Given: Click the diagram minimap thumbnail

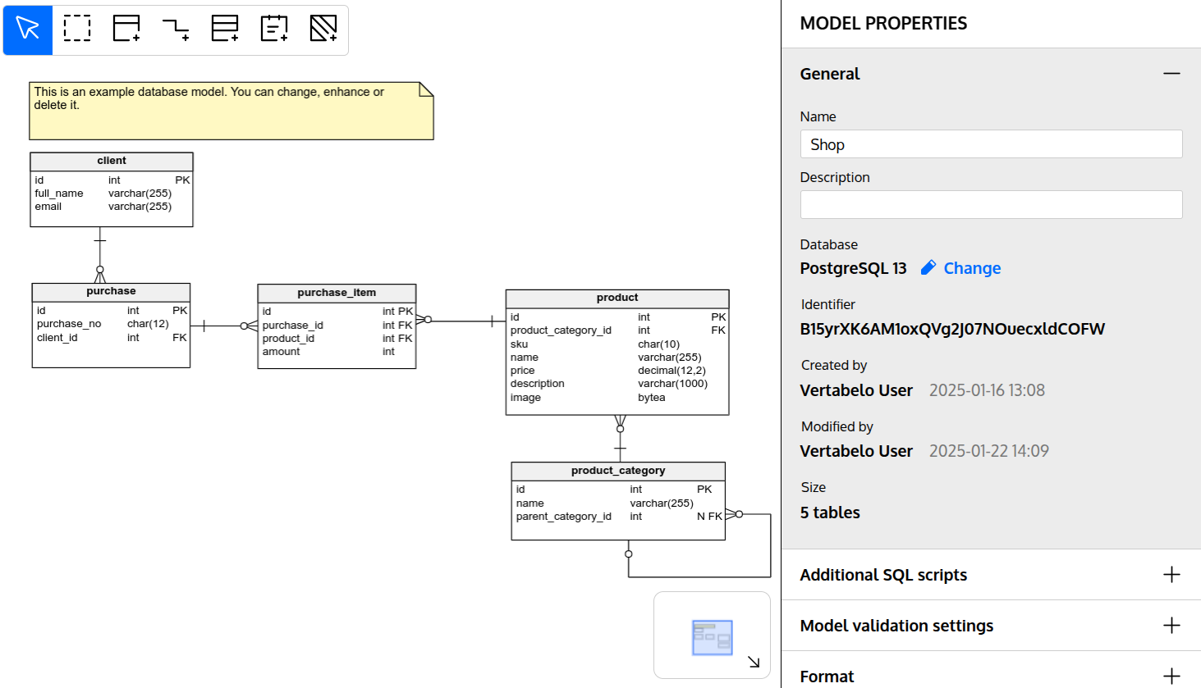Looking at the screenshot, I should coord(712,637).
